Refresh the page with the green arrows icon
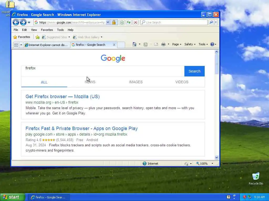269x201 pixels. 129,23
